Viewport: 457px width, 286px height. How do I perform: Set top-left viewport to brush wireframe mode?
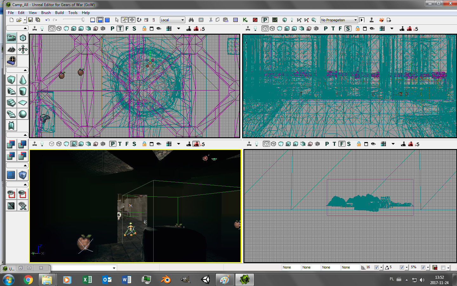pyautogui.click(x=51, y=29)
